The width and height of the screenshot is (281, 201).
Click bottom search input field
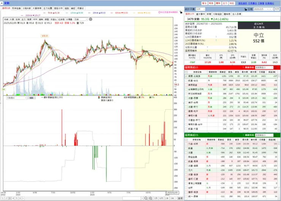(132, 198)
